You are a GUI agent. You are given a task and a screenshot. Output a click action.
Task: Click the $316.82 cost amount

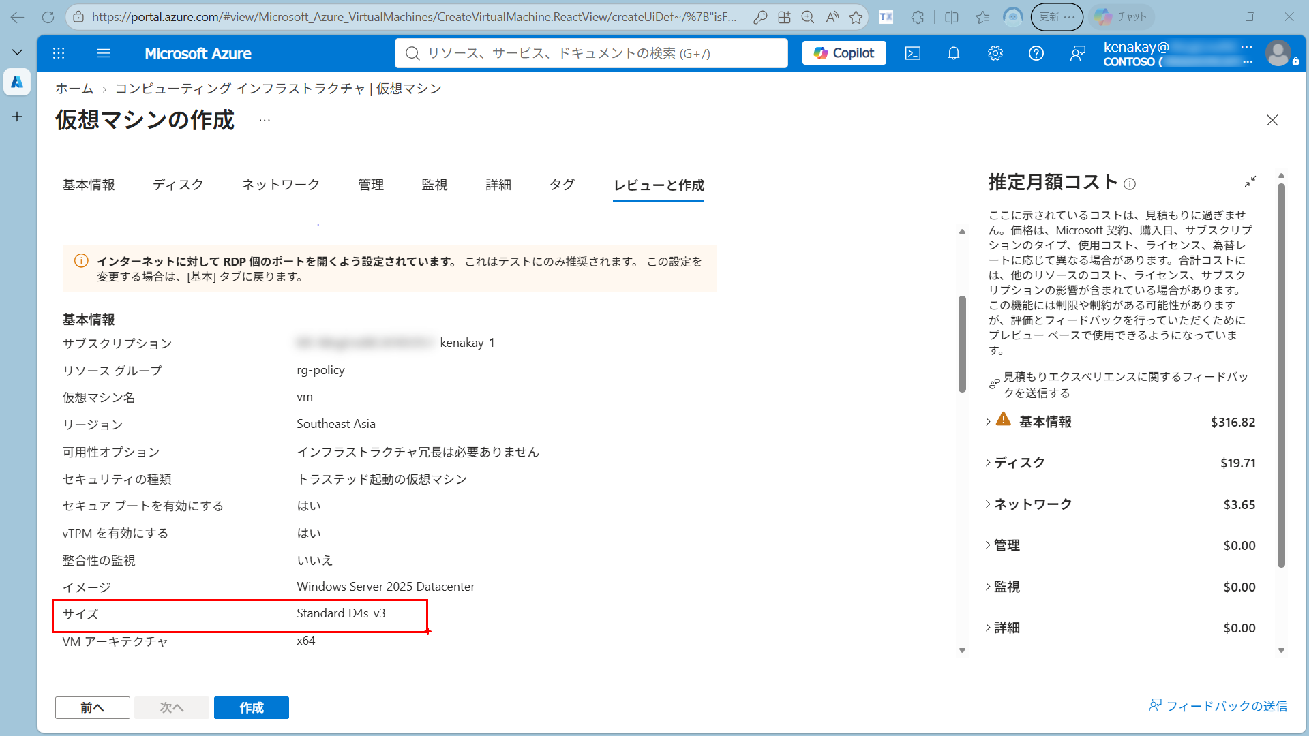pos(1233,422)
